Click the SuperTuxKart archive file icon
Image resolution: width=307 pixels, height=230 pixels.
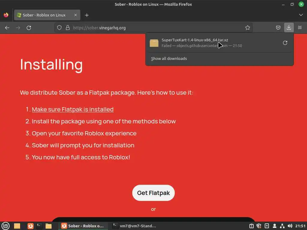tap(154, 43)
